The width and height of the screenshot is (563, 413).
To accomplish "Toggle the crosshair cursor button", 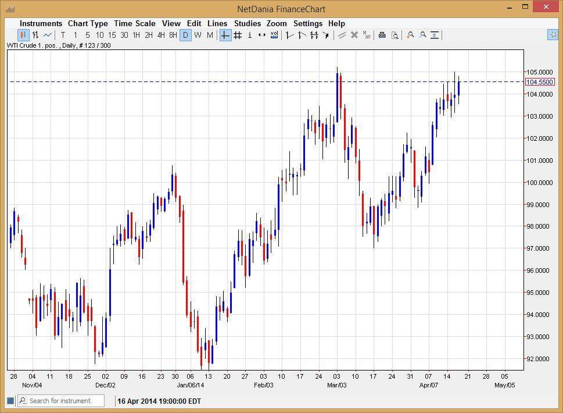I will pyautogui.click(x=224, y=35).
